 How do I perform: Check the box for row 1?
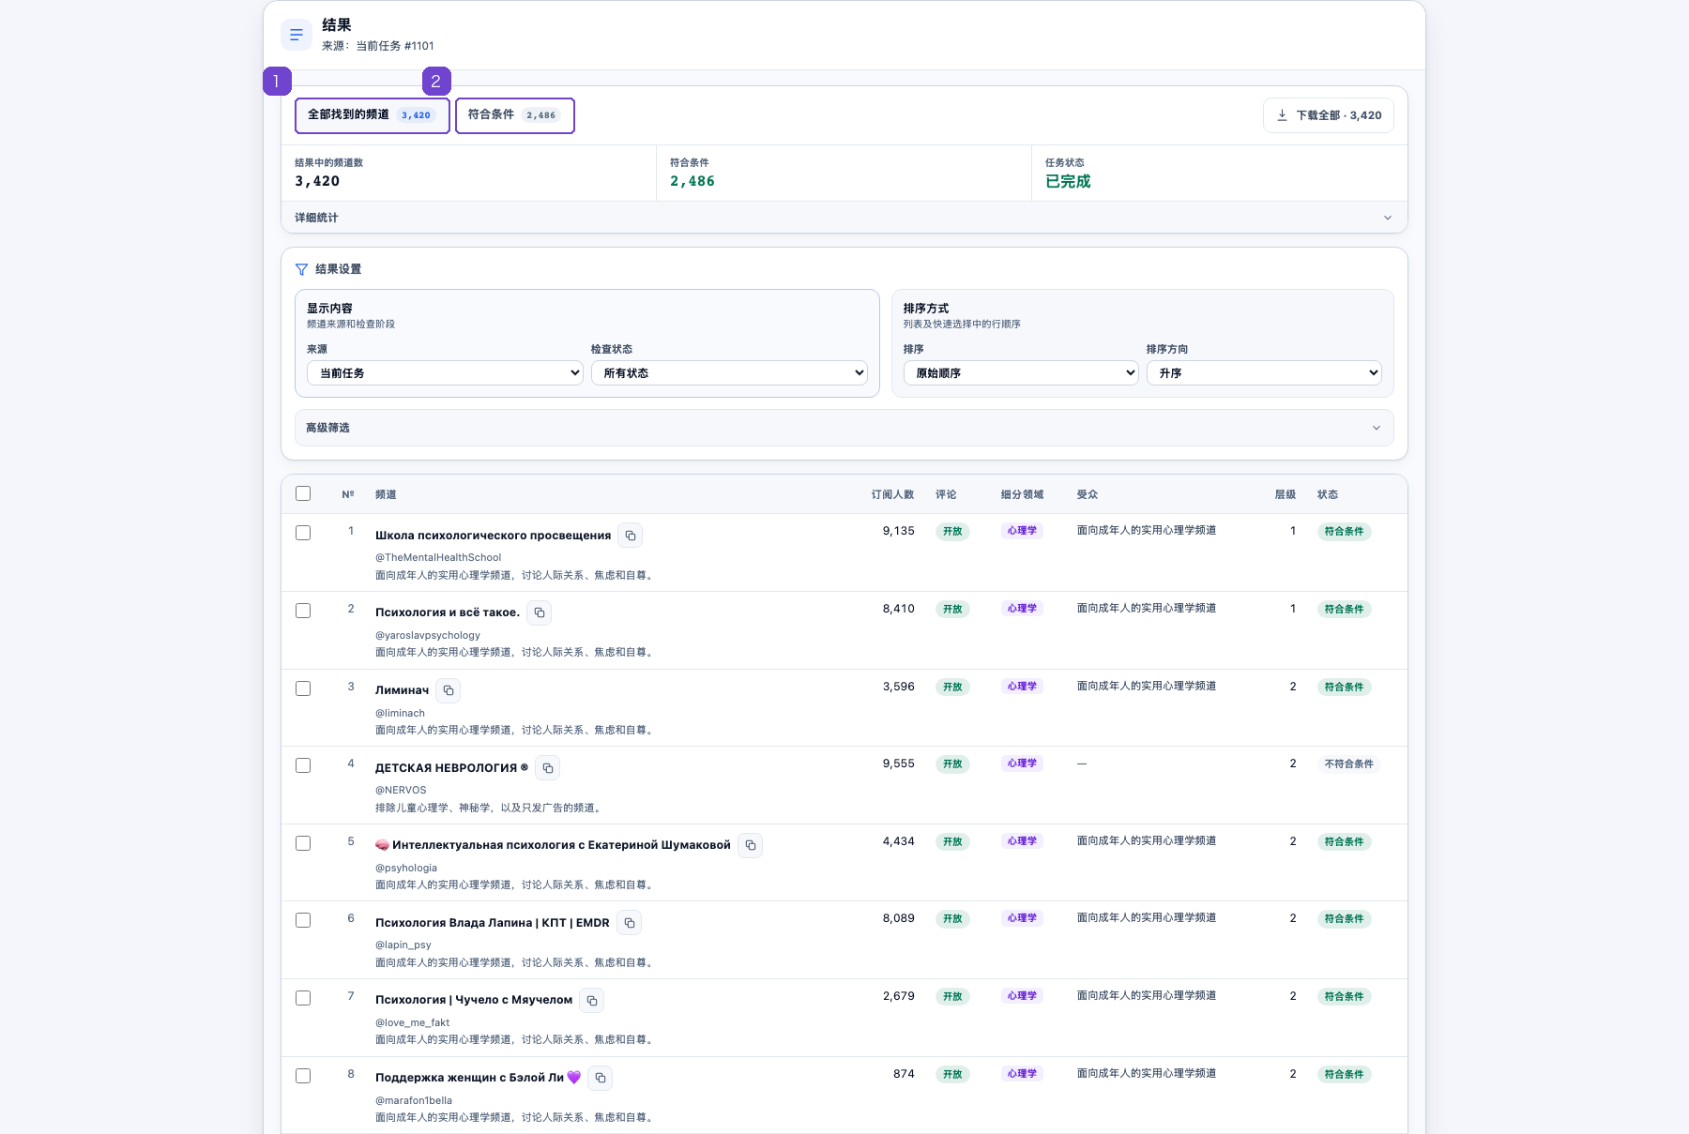pyautogui.click(x=303, y=533)
